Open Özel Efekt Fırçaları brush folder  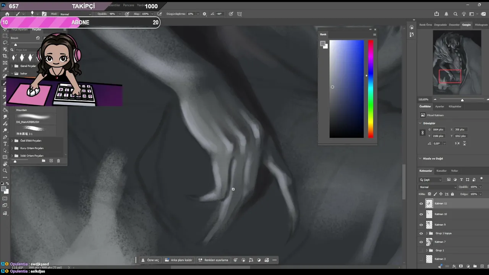click(31, 141)
